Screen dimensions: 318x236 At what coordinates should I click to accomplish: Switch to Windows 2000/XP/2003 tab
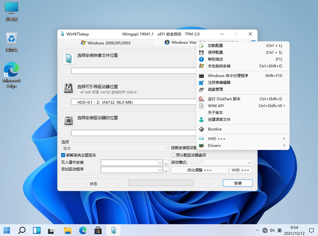click(x=105, y=43)
